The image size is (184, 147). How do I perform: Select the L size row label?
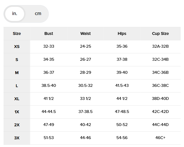pyautogui.click(x=17, y=86)
